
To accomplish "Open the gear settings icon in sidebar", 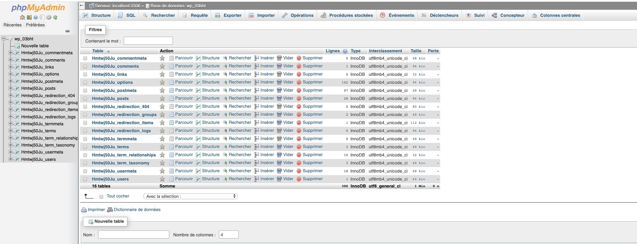I will pos(49,17).
